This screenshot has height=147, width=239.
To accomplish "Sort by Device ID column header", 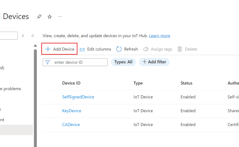I will point(71,83).
